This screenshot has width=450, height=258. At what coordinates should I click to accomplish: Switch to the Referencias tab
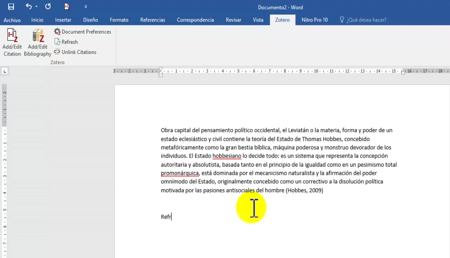click(153, 20)
